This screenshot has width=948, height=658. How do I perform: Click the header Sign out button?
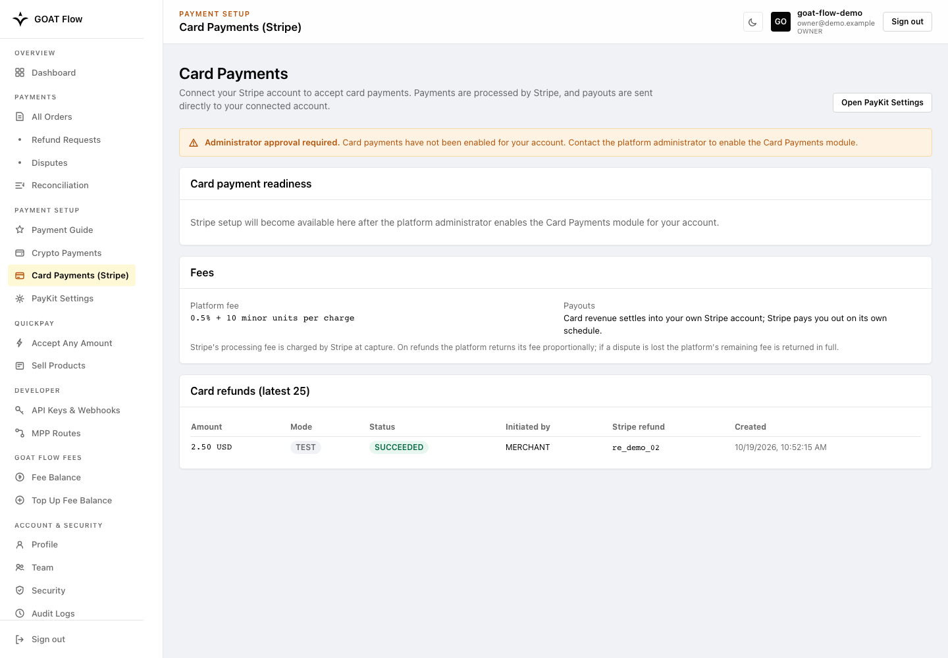(907, 22)
